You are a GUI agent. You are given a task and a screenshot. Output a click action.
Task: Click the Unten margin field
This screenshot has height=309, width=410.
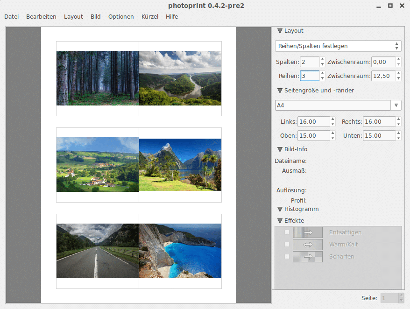(x=379, y=136)
